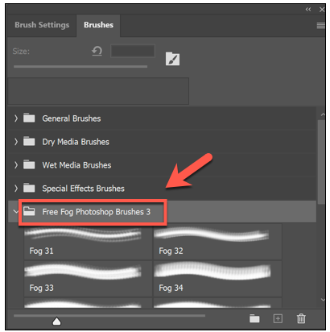Image resolution: width=330 pixels, height=332 pixels.
Task: Delete the selected brush with trash icon
Action: (301, 318)
